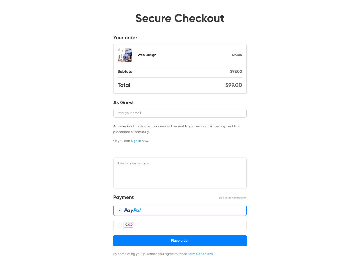360x269 pixels.
Task: Click the Web Design item price
Action: tap(237, 55)
